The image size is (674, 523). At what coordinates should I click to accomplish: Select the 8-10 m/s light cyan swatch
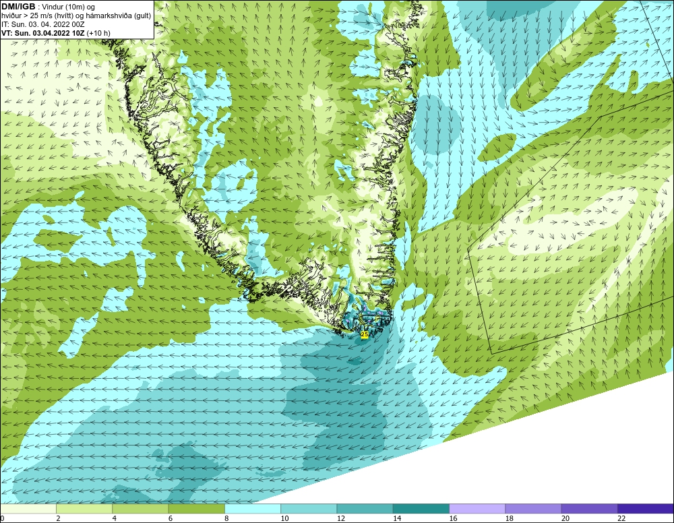pos(253,509)
